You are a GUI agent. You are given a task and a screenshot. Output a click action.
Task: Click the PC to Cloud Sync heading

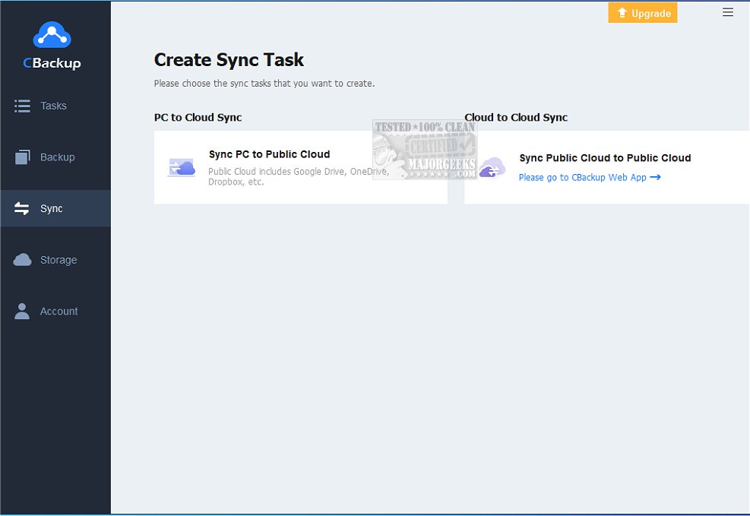[198, 117]
